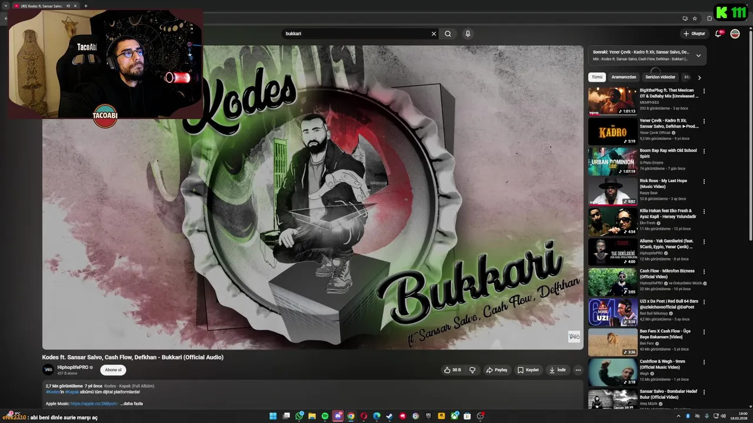Click the Paylaş share button
The image size is (753, 423).
point(497,370)
